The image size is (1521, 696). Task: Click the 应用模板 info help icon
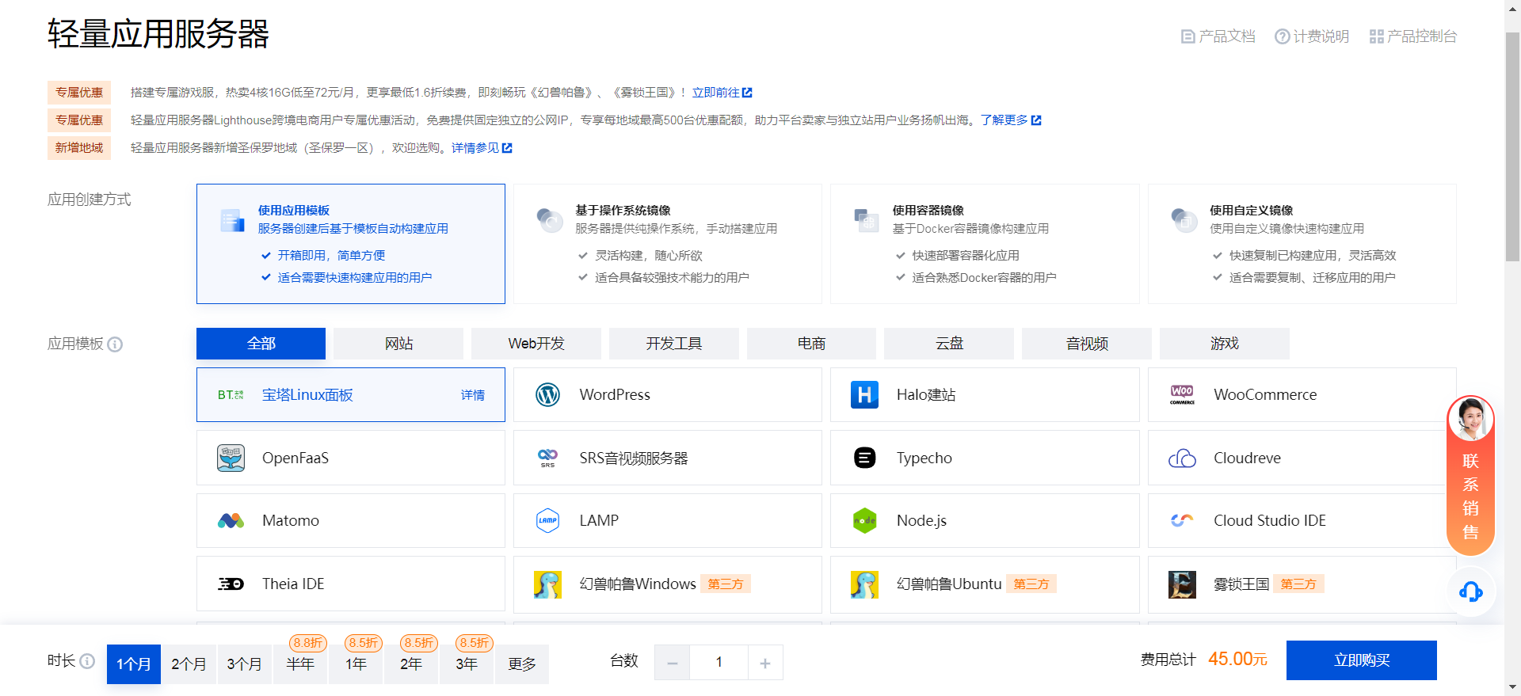(115, 344)
